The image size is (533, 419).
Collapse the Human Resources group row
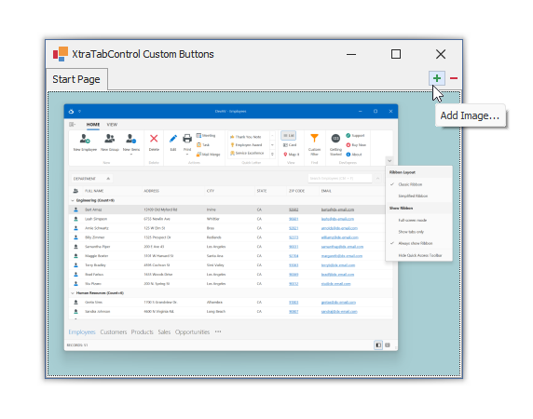pos(72,292)
